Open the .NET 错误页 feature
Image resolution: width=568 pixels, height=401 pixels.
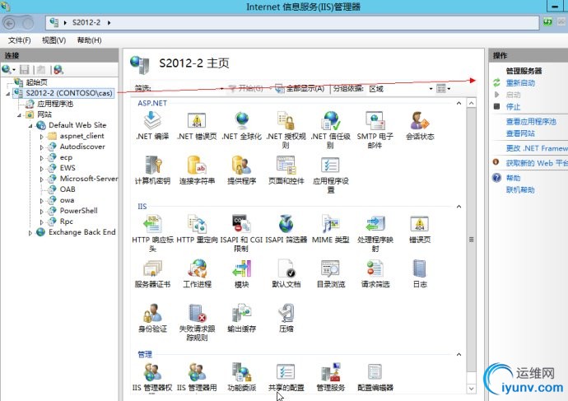pyautogui.click(x=197, y=126)
